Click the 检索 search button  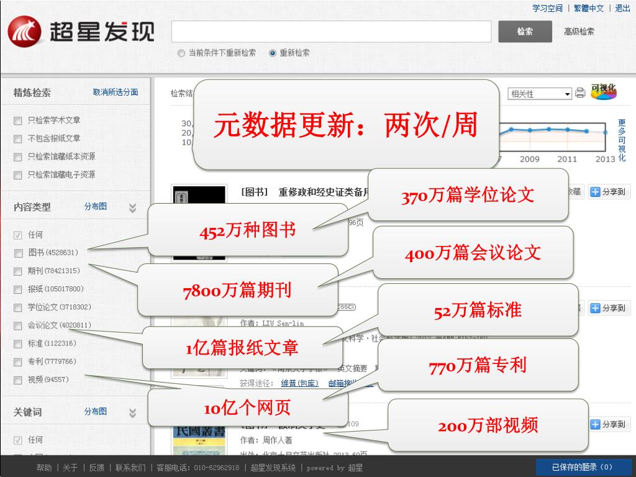[525, 31]
